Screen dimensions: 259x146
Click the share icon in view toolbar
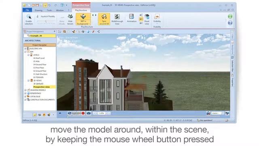[98, 32]
